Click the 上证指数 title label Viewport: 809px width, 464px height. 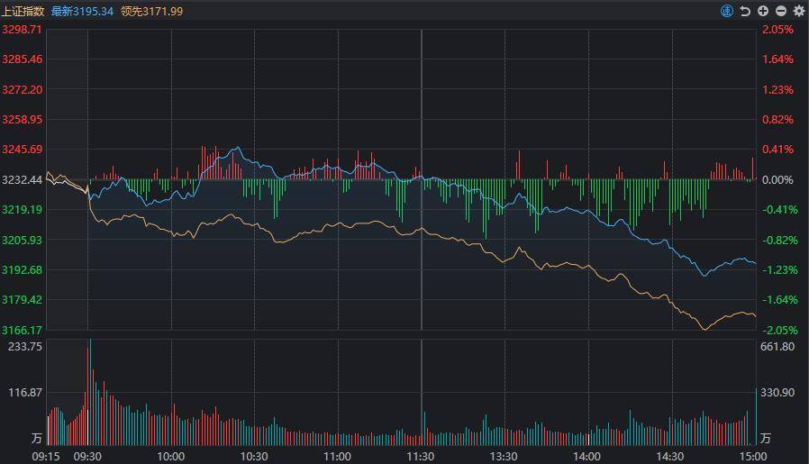click(x=23, y=12)
